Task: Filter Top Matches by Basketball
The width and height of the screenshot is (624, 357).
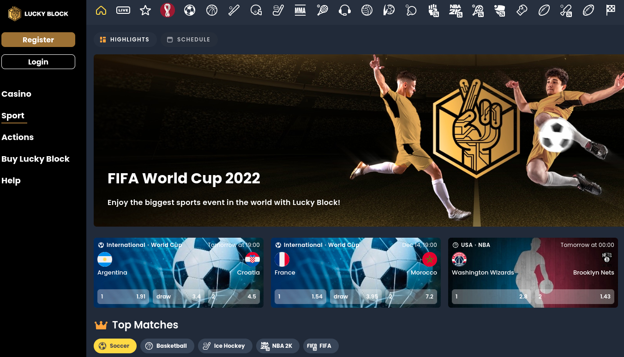Action: (x=167, y=346)
